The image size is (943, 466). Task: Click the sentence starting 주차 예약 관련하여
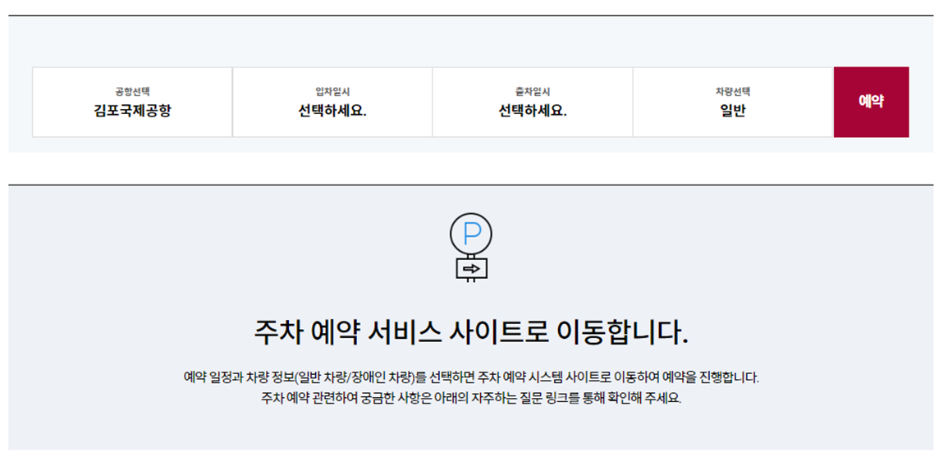(471, 399)
